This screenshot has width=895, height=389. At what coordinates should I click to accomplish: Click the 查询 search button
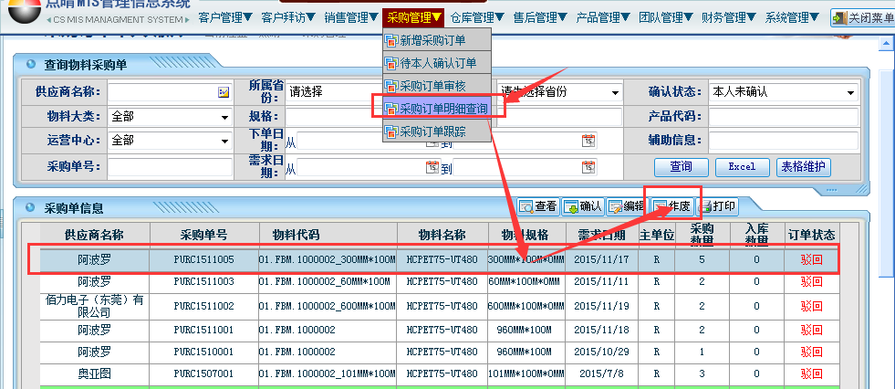click(x=682, y=167)
